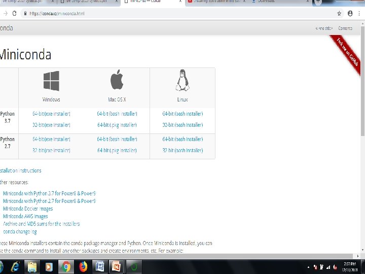Reload the Miniconda page
The image size is (365, 274).
click(14, 14)
